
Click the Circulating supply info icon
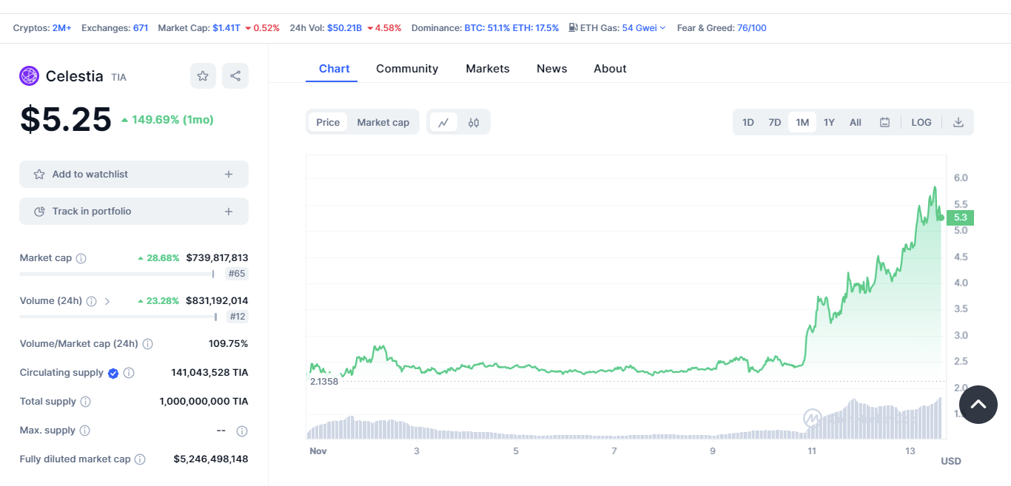point(129,373)
